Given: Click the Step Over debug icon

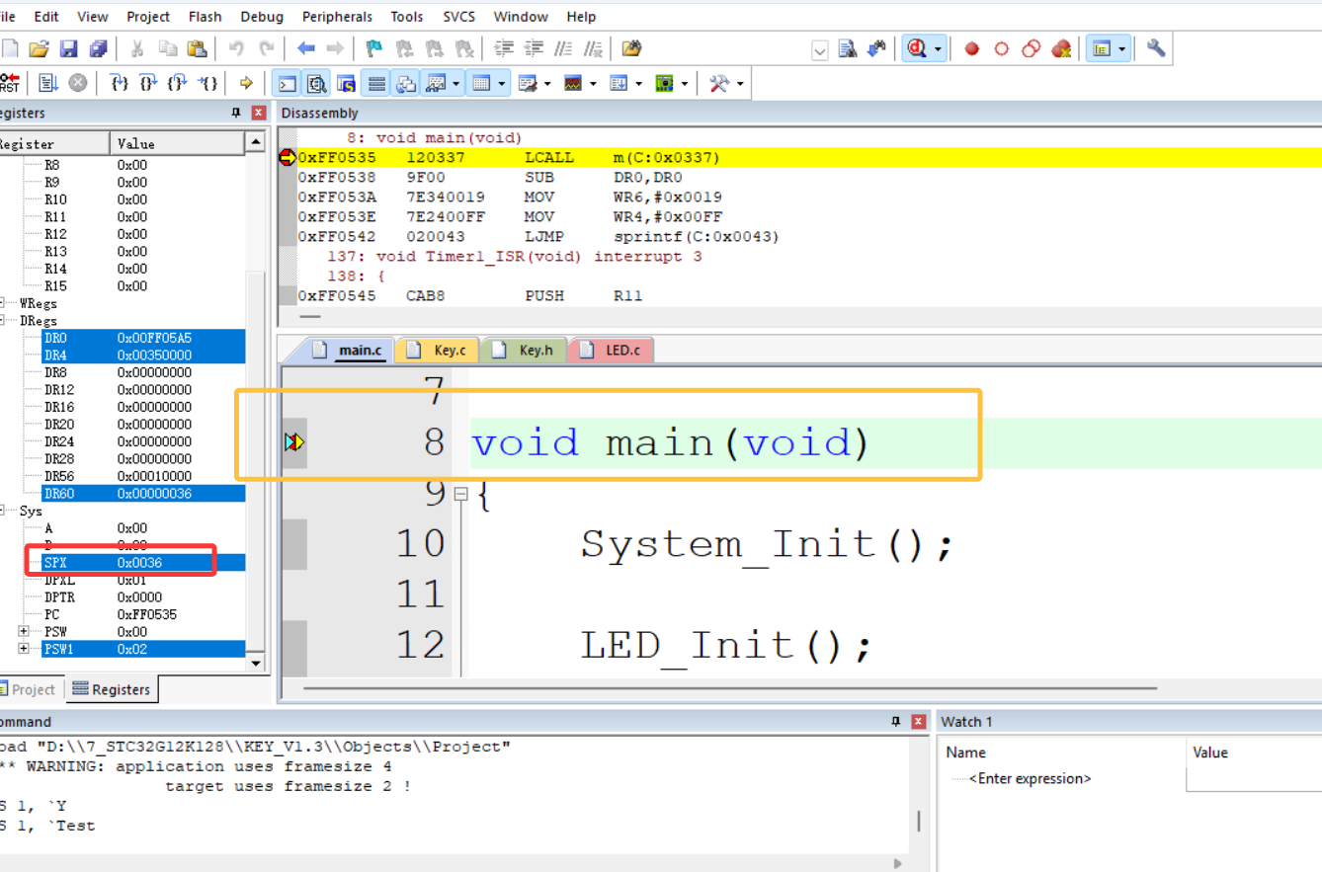Looking at the screenshot, I should [148, 84].
